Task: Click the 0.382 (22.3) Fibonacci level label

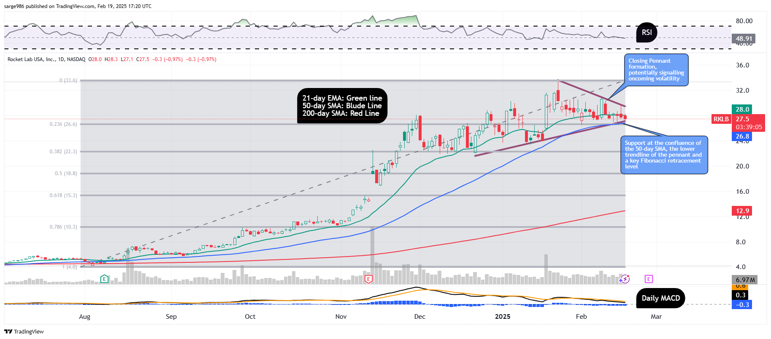Action: (63, 152)
